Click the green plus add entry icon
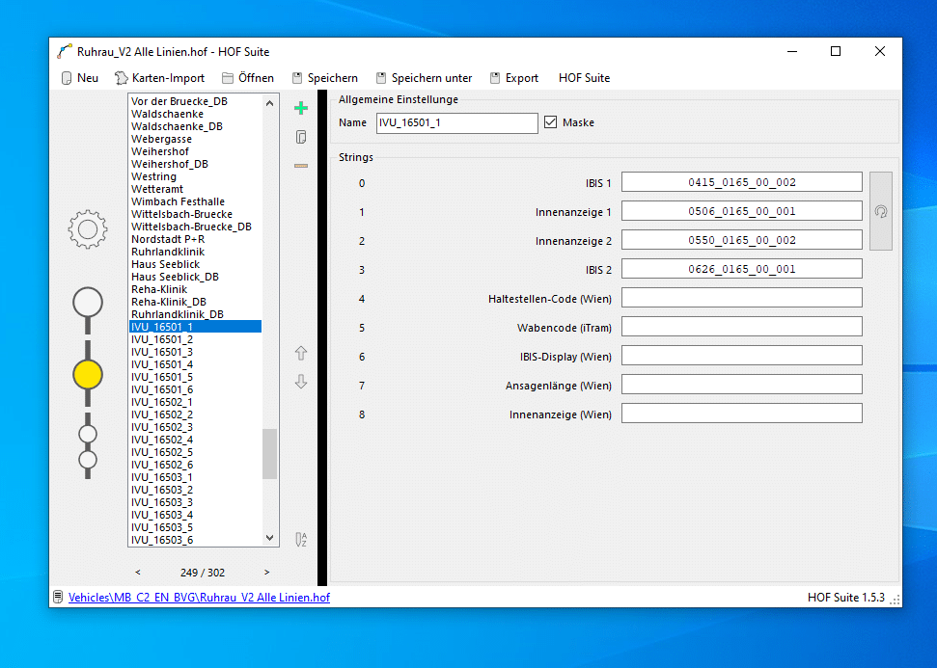 coord(301,108)
